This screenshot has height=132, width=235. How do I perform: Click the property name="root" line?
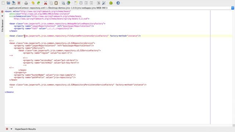point(43,29)
